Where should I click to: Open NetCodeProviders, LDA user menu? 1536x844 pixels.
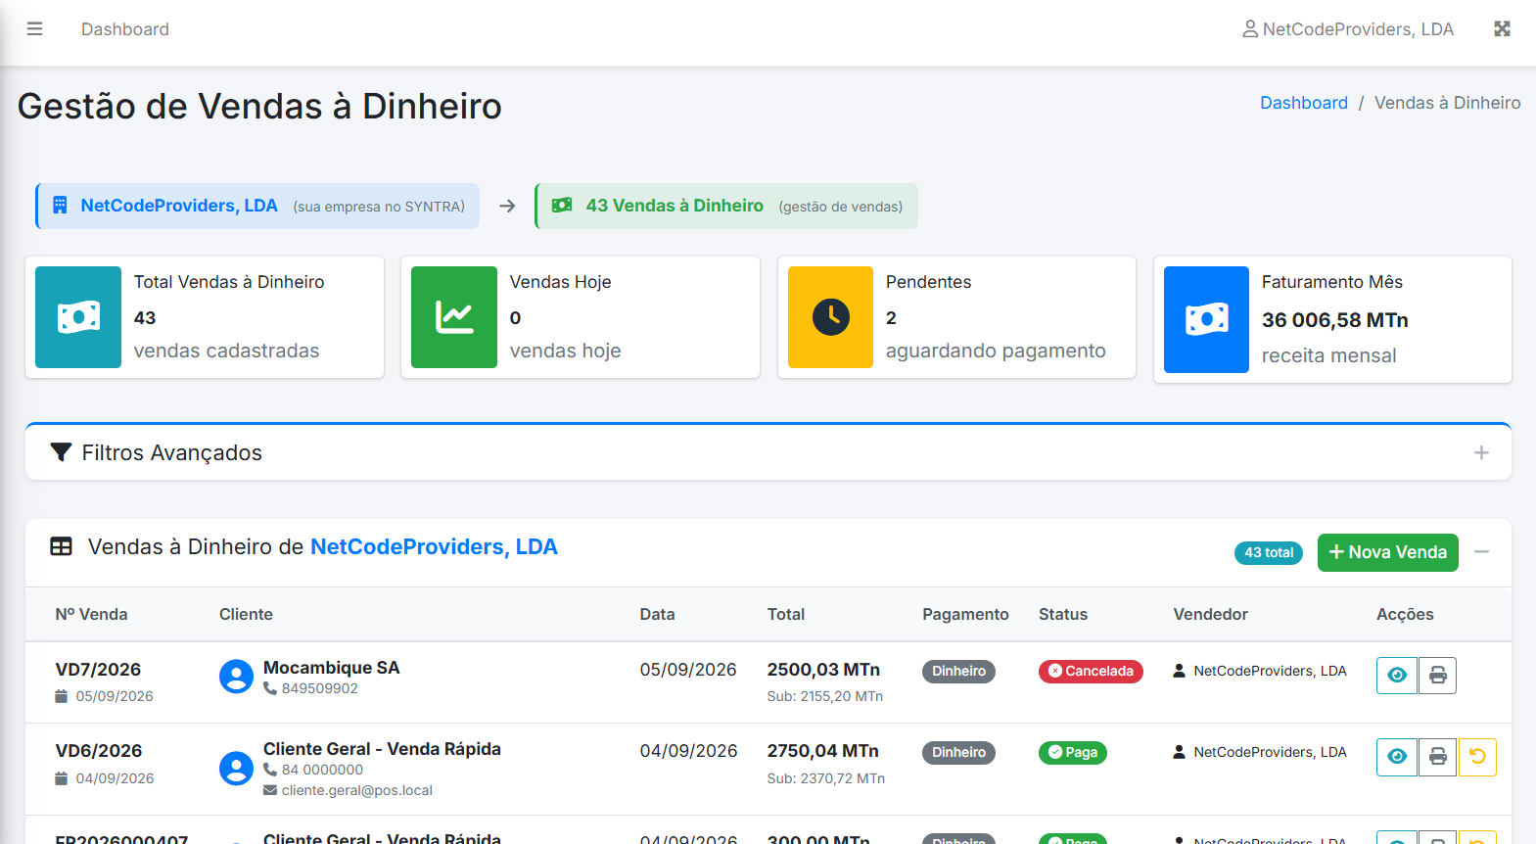coord(1348,29)
